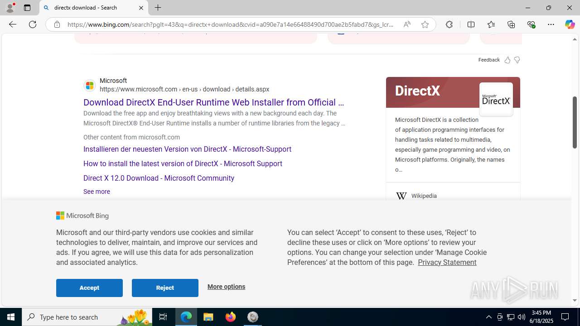Click the Microsoft Bing logo
580x326 pixels.
[x=82, y=216]
